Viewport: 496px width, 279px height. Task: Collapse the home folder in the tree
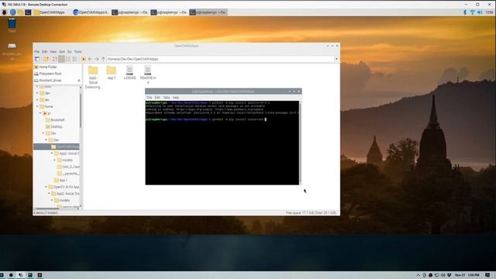[37, 107]
